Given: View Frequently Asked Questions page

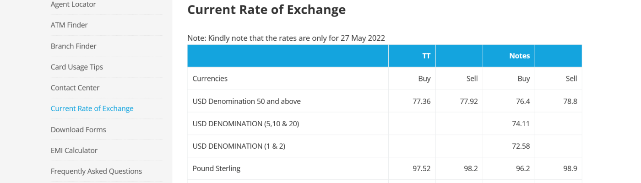Looking at the screenshot, I should tap(96, 171).
